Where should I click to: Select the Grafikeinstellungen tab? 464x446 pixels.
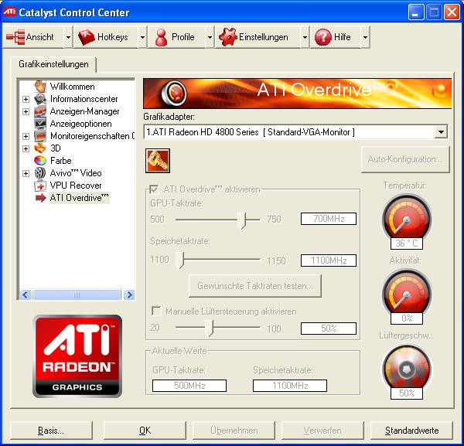tap(53, 64)
